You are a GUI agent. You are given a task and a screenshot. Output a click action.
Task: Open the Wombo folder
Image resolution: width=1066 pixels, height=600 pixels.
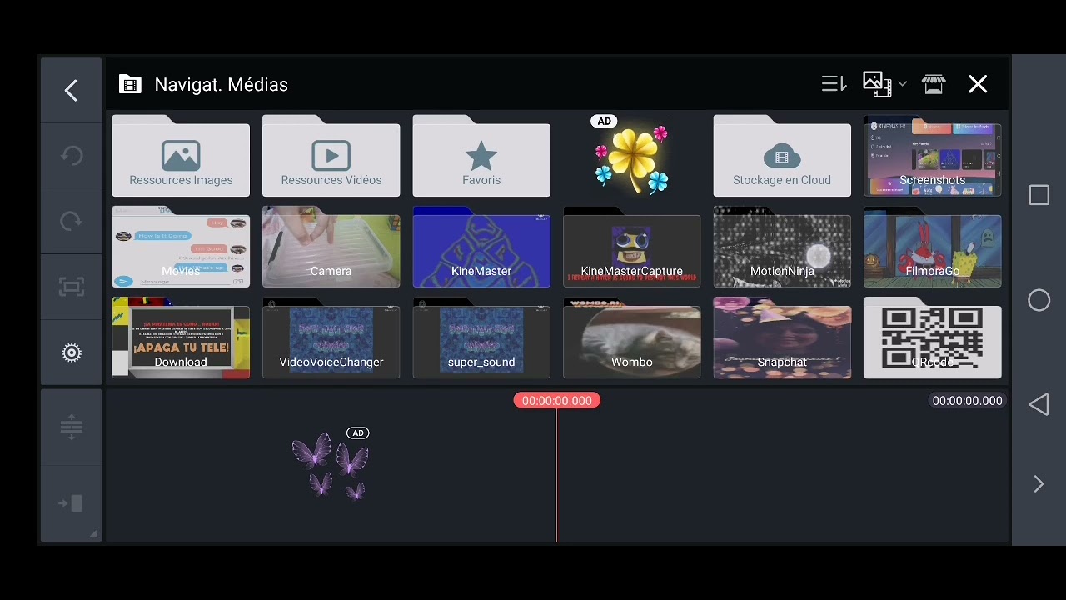click(632, 338)
